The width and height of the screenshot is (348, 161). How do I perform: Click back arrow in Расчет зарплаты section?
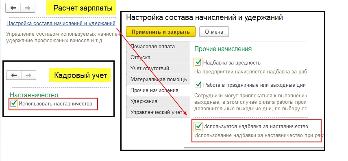(x=13, y=8)
